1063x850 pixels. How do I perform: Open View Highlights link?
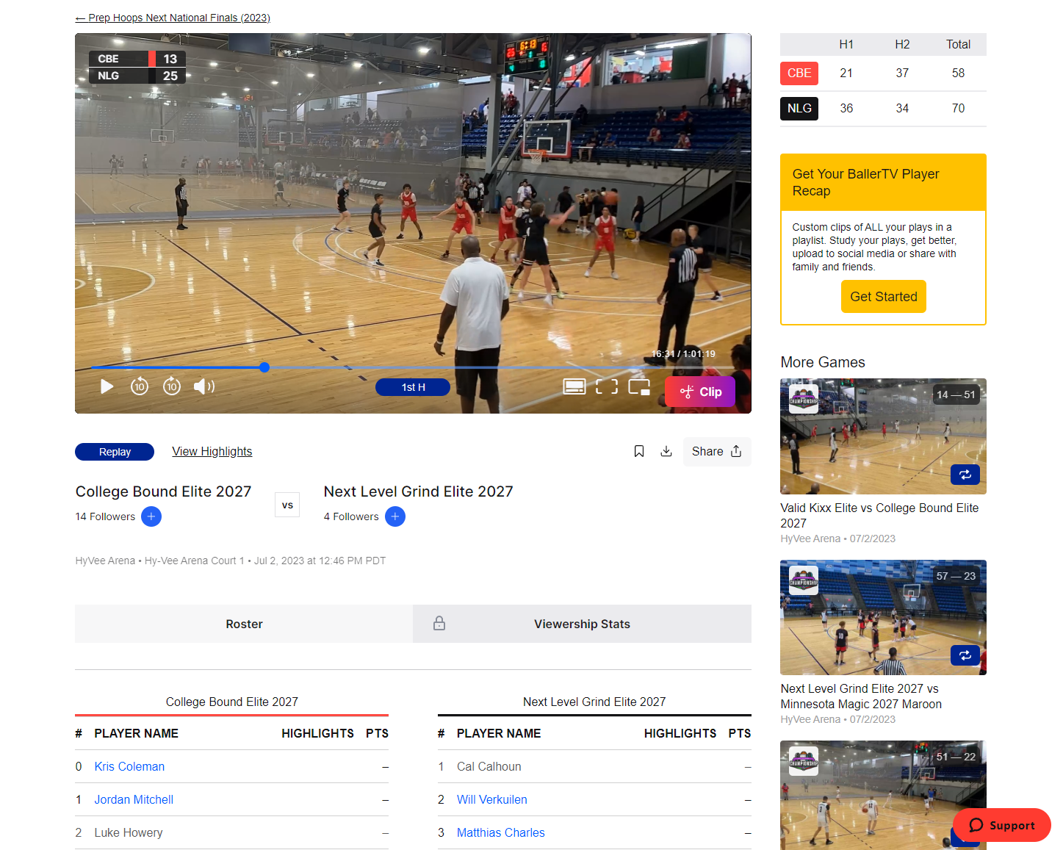point(212,452)
